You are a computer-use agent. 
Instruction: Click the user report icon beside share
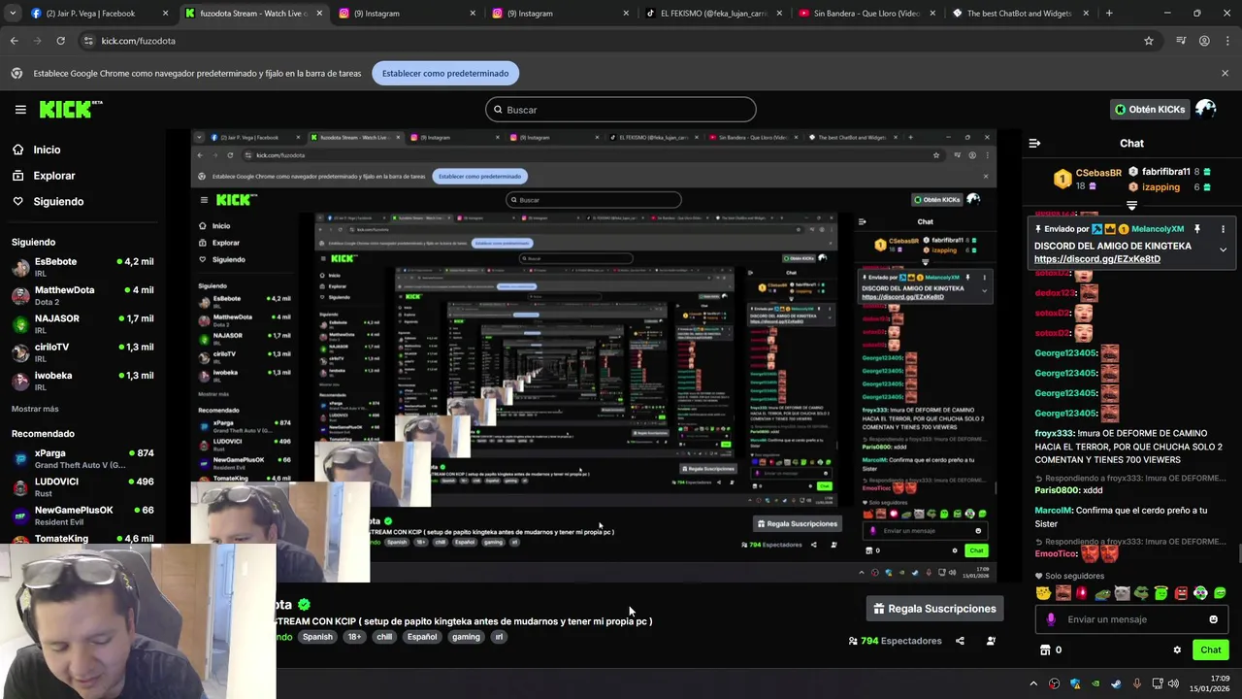point(991,641)
